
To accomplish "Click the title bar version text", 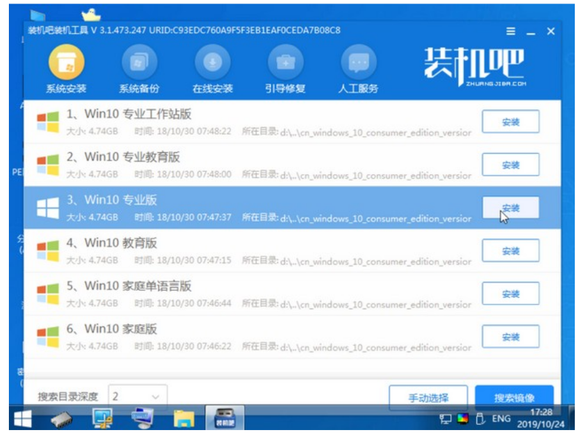I will click(x=184, y=30).
